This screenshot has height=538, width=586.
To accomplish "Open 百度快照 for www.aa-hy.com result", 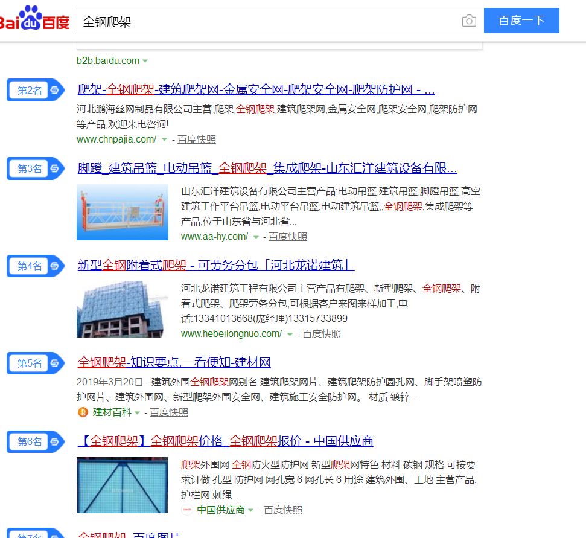I will coord(288,237).
